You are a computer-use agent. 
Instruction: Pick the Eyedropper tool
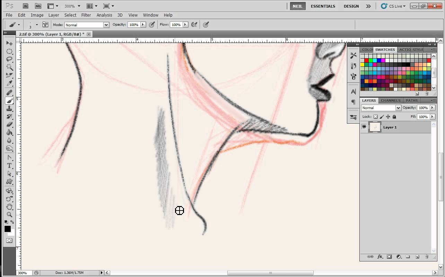9,83
